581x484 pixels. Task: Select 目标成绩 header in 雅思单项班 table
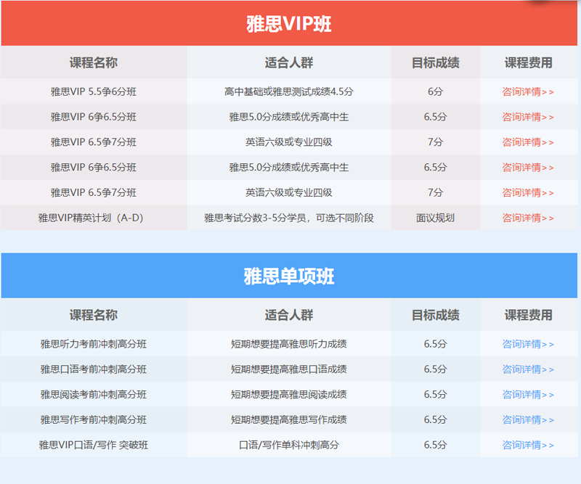coord(435,315)
